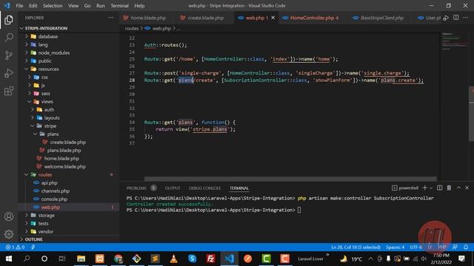Add a new terminal with plus icon
474x266 pixels.
pyautogui.click(x=424, y=188)
